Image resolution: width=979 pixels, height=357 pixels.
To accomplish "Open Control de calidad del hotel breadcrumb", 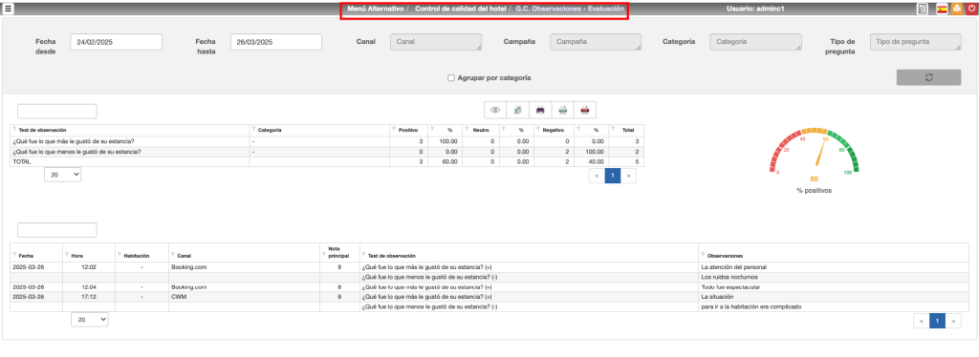I will pyautogui.click(x=460, y=10).
